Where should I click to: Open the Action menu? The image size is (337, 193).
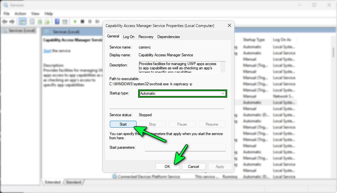point(20,14)
